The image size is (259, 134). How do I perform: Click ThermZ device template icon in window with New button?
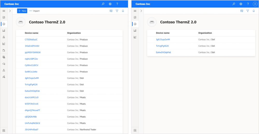pos(21,22)
